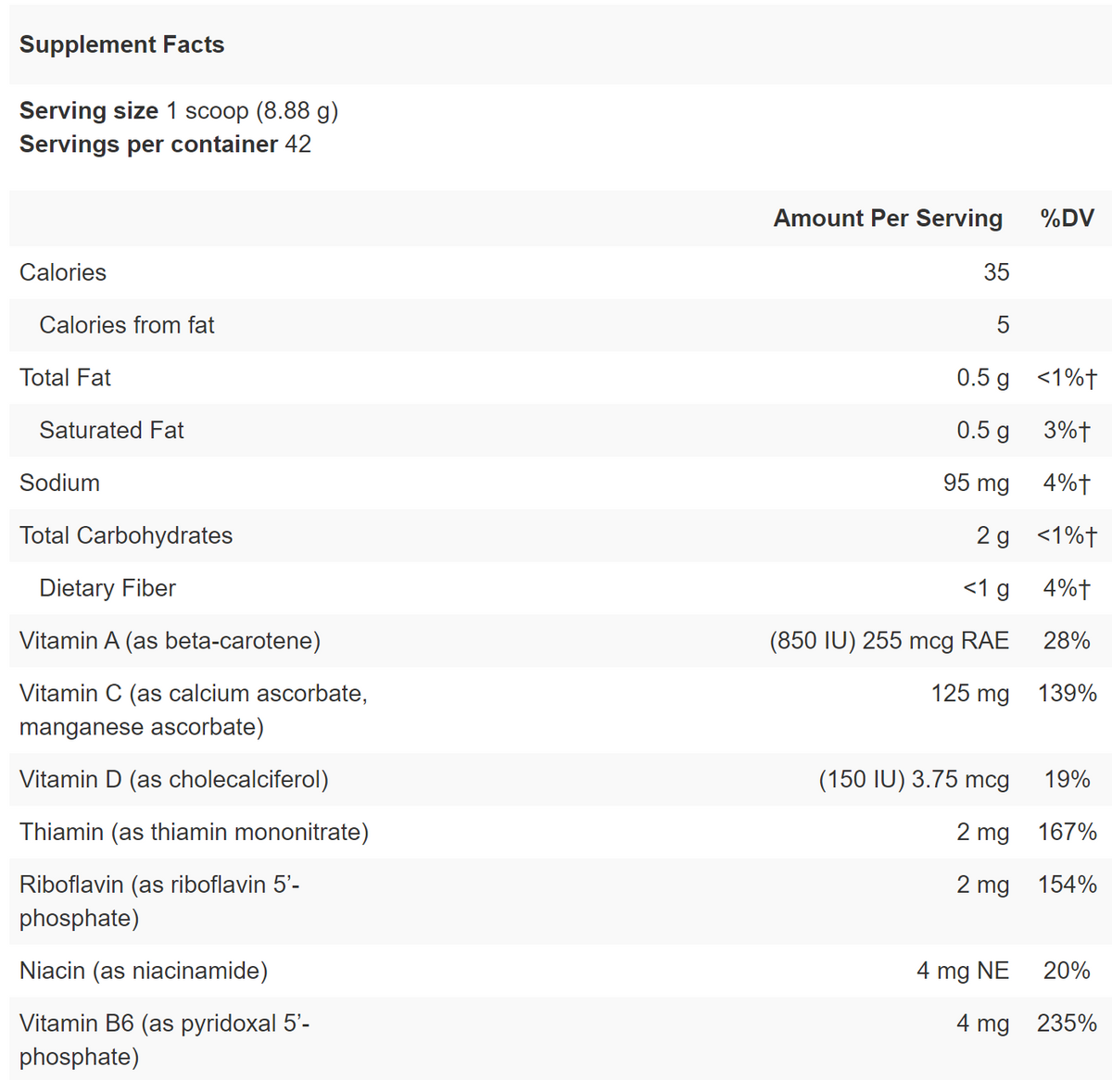The image size is (1112, 1080).
Task: Click the Vitamin C 139% daily value
Action: coord(1067,693)
